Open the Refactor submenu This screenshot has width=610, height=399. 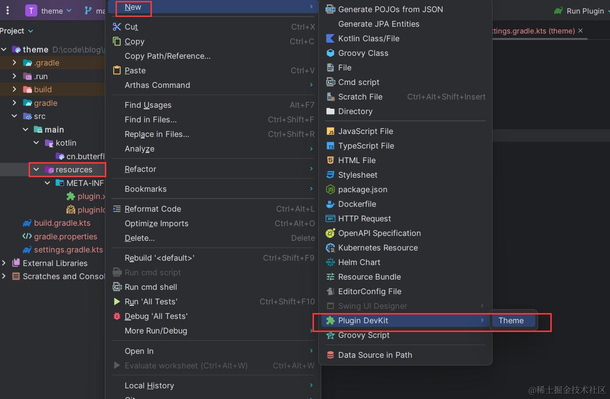214,169
